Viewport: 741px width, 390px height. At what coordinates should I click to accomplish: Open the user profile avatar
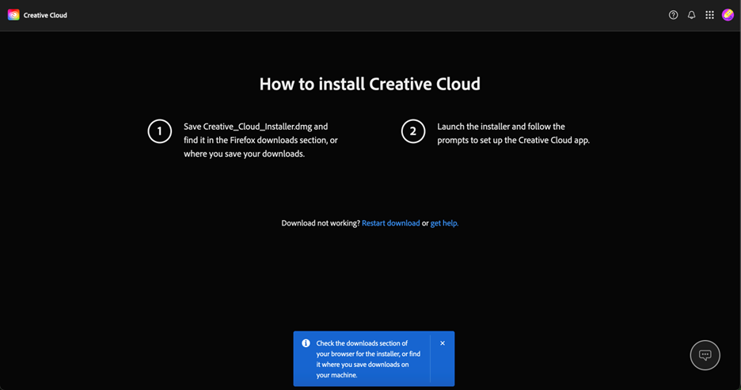tap(728, 15)
